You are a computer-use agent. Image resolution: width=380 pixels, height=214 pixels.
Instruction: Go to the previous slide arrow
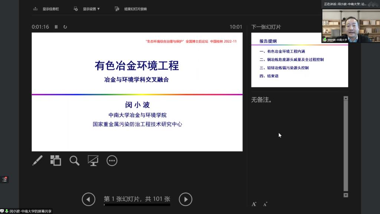pos(88,200)
